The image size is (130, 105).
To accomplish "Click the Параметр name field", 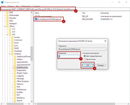I will pyautogui.click(x=82, y=49).
